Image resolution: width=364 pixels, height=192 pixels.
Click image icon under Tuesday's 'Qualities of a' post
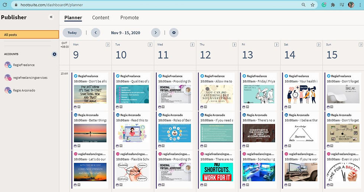121,107
